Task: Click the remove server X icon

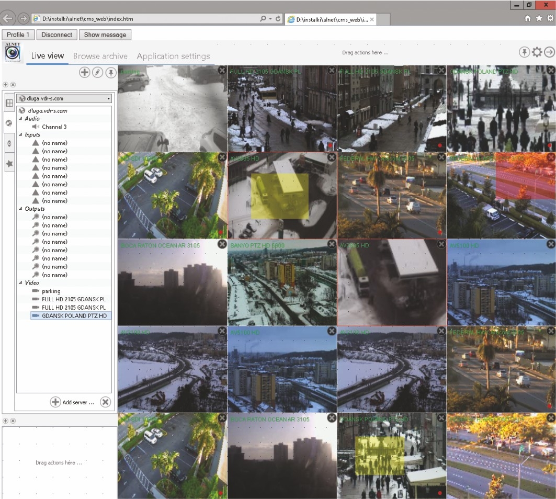Action: [105, 402]
